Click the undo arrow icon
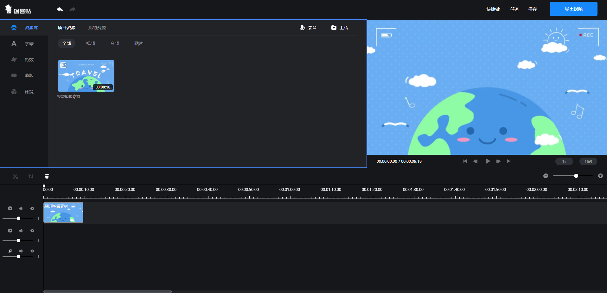Viewport: 607px width, 293px height. [x=60, y=9]
